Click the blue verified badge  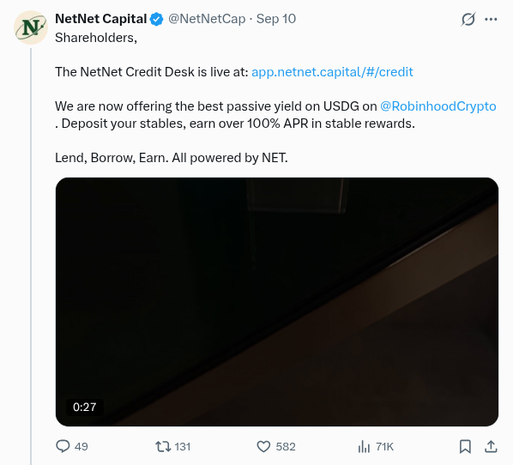[156, 19]
